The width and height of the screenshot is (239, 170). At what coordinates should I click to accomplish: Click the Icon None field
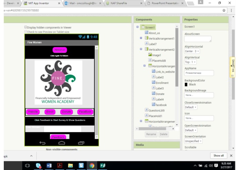point(199,118)
